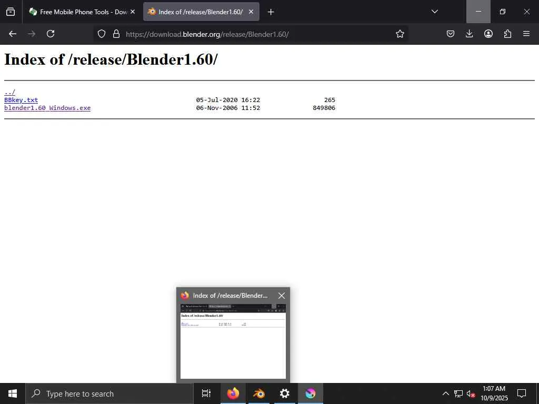View site security via the padlock icon
Image resolution: width=539 pixels, height=404 pixels.
pos(116,34)
